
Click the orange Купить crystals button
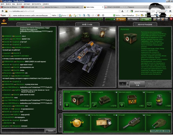coord(121,19)
